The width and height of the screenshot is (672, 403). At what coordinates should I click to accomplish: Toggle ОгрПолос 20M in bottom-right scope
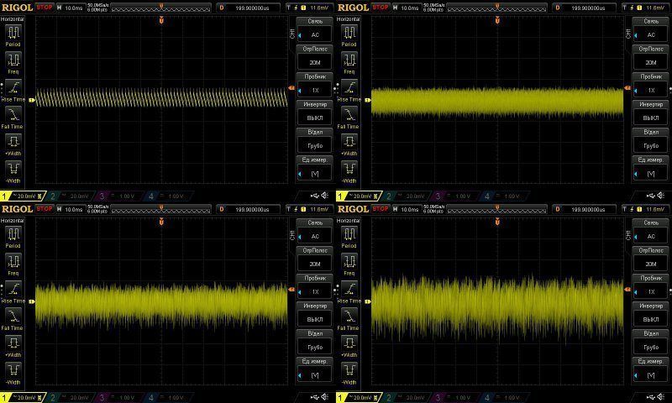(x=651, y=259)
